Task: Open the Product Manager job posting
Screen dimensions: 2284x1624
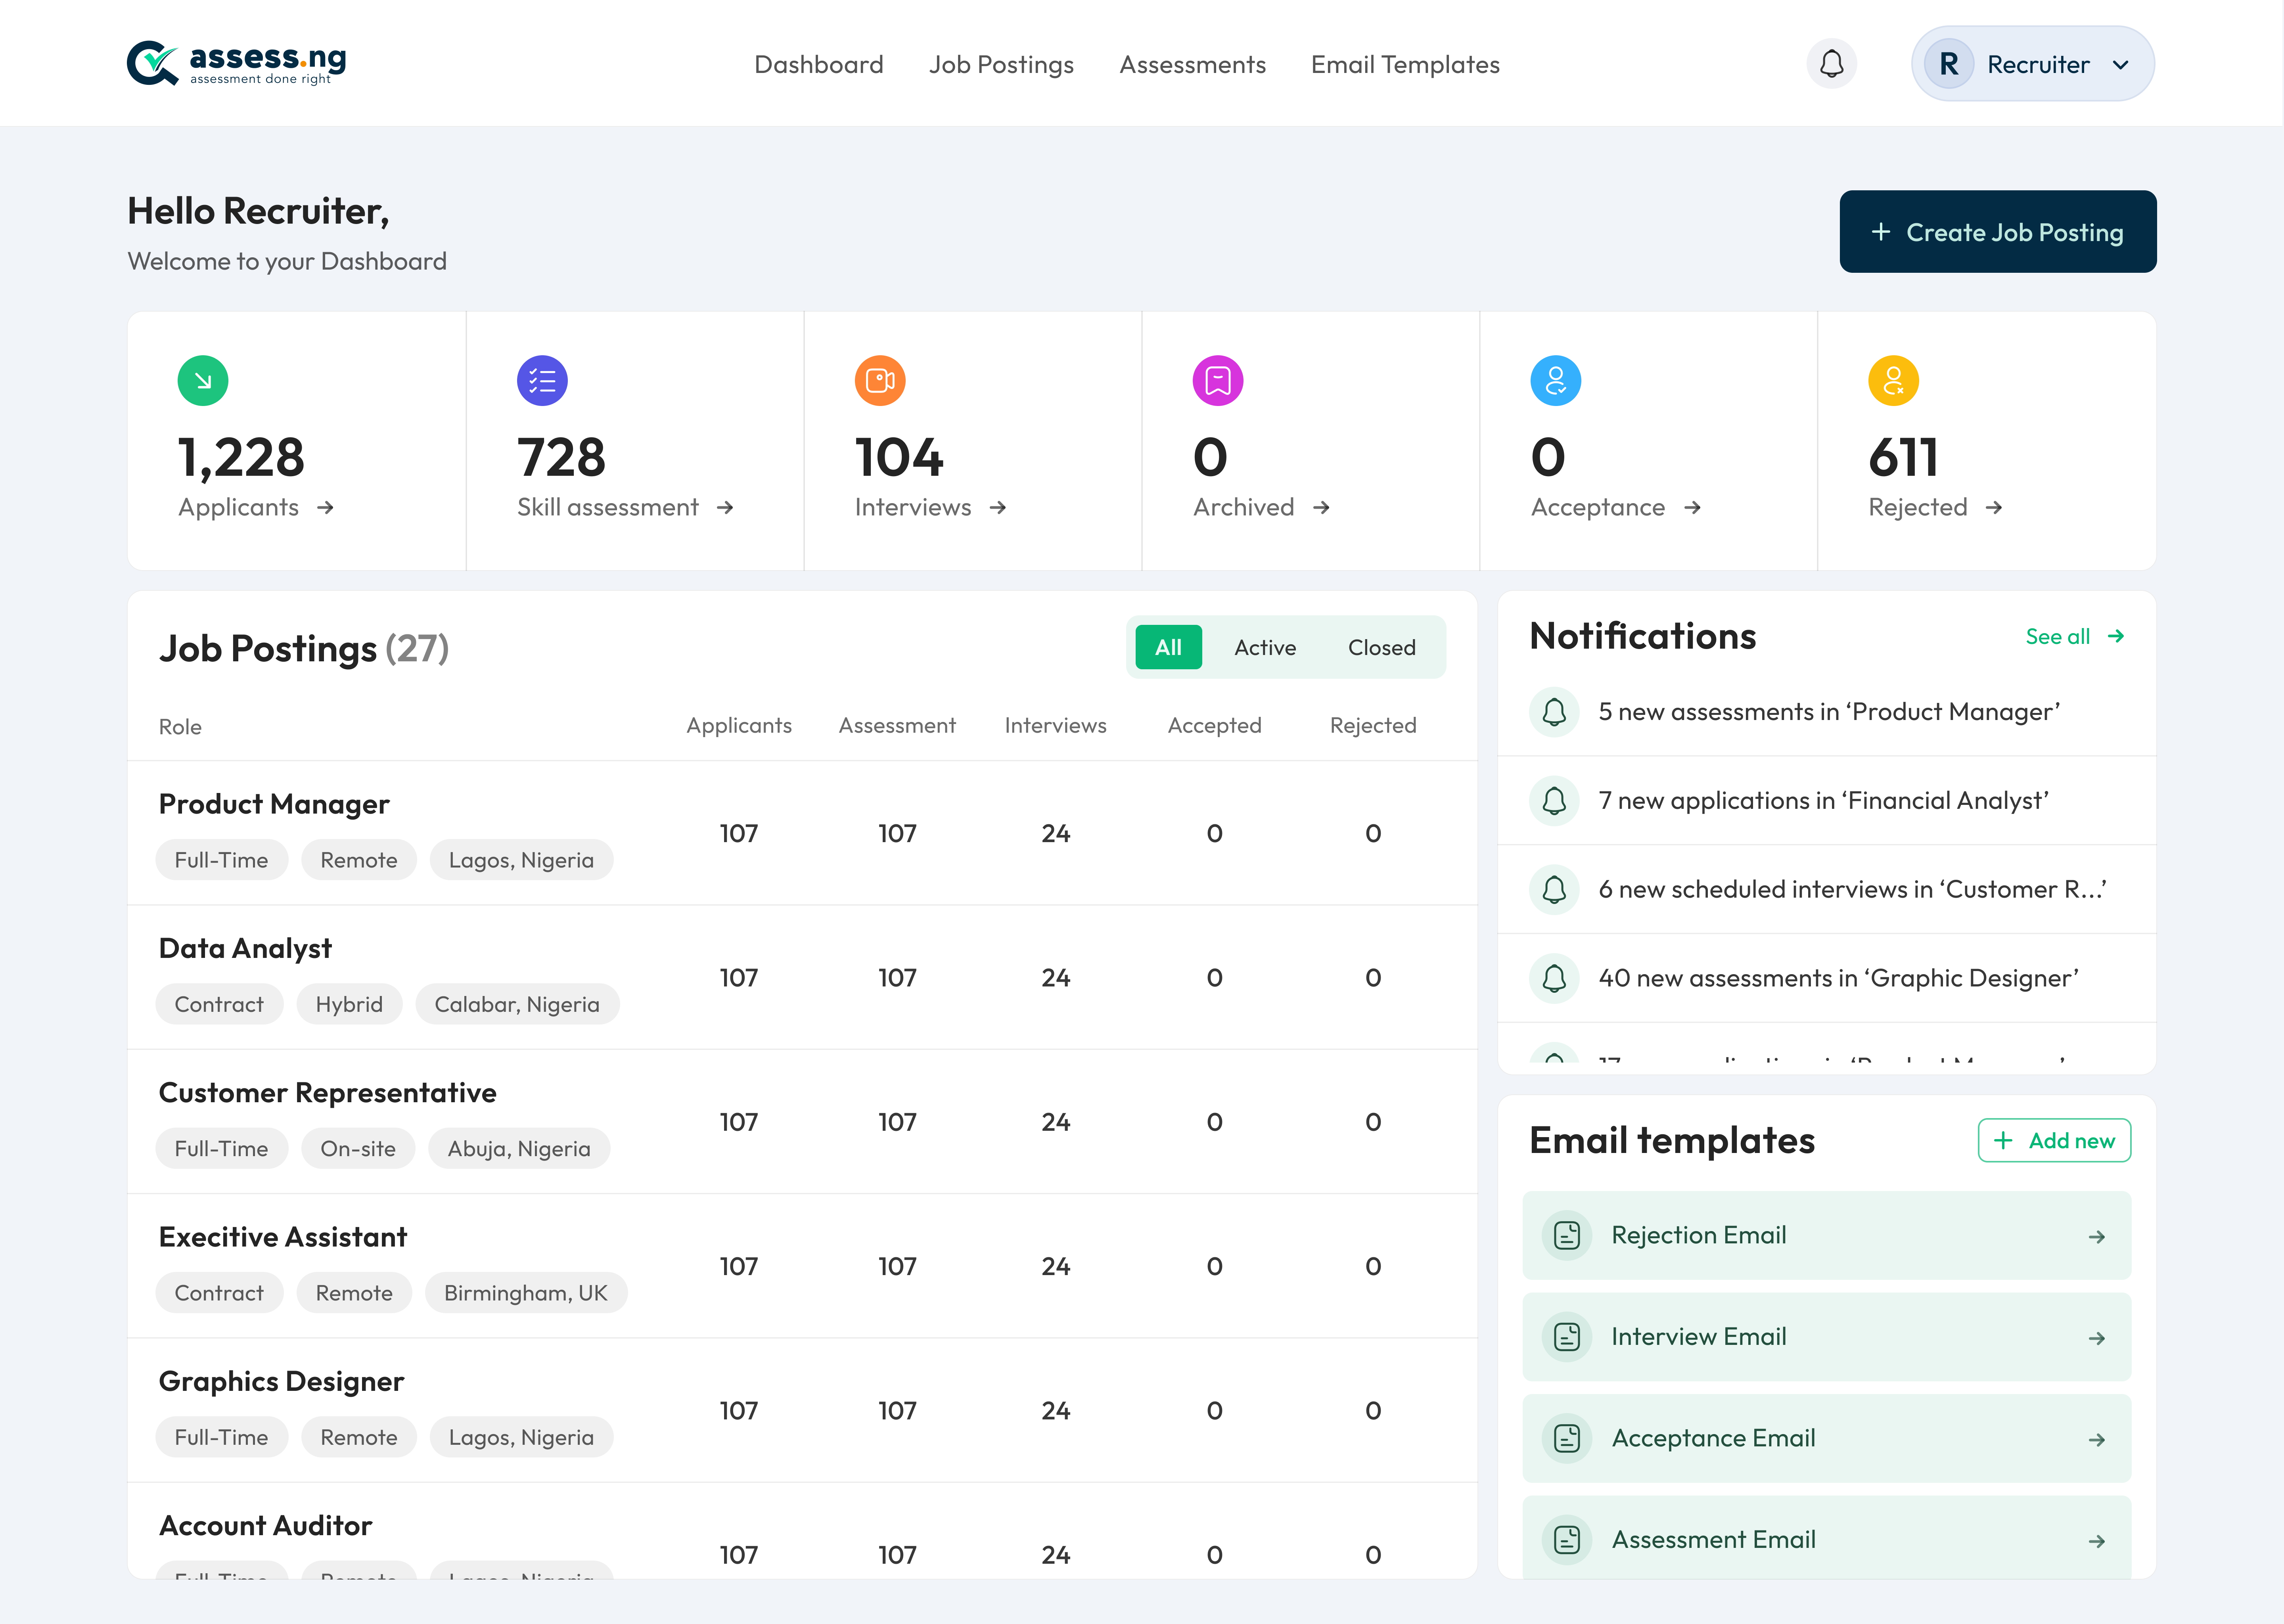Action: [x=274, y=804]
